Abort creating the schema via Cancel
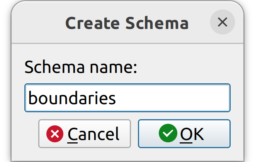The height and width of the screenshot is (162, 255). [85, 134]
